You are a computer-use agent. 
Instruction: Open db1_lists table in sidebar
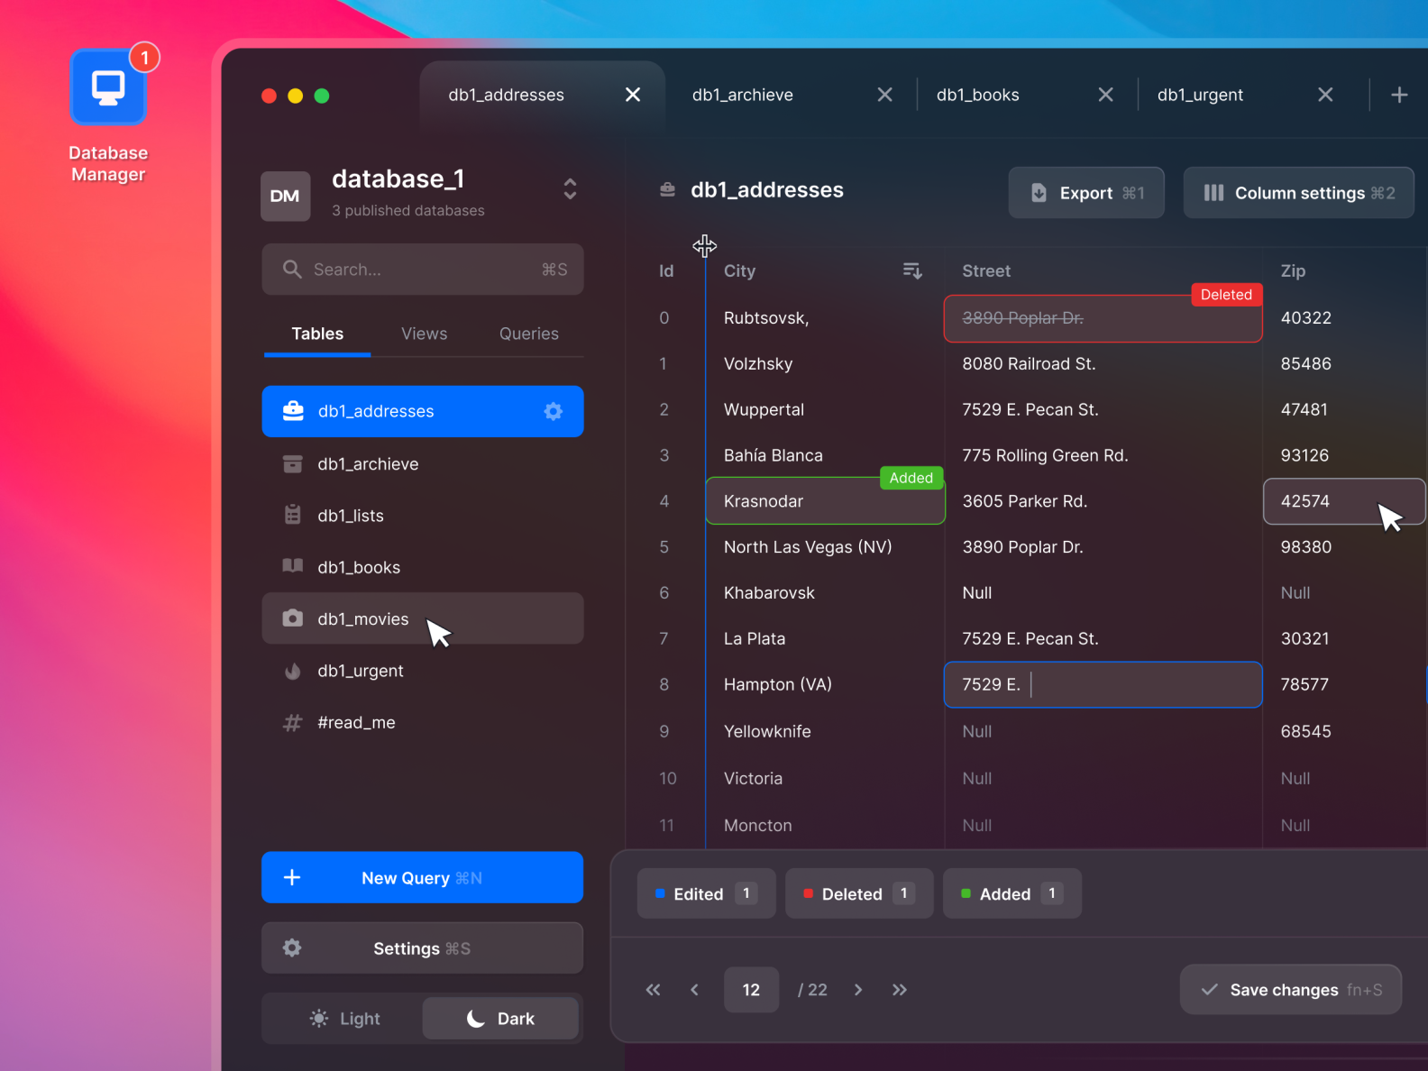(423, 516)
